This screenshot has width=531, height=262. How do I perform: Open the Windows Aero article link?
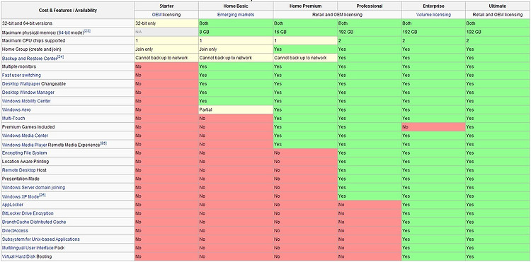16,109
